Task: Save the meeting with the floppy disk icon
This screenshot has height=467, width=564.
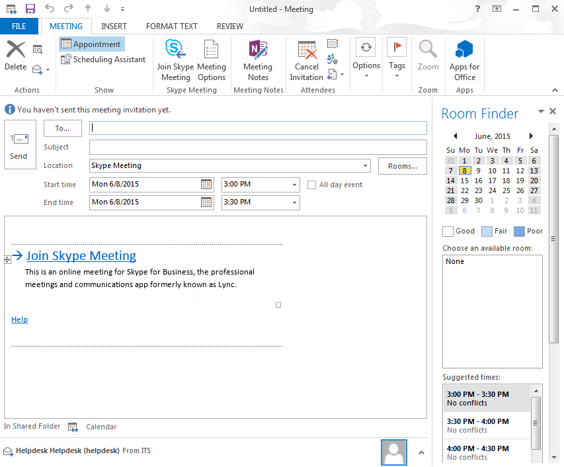Action: 30,9
